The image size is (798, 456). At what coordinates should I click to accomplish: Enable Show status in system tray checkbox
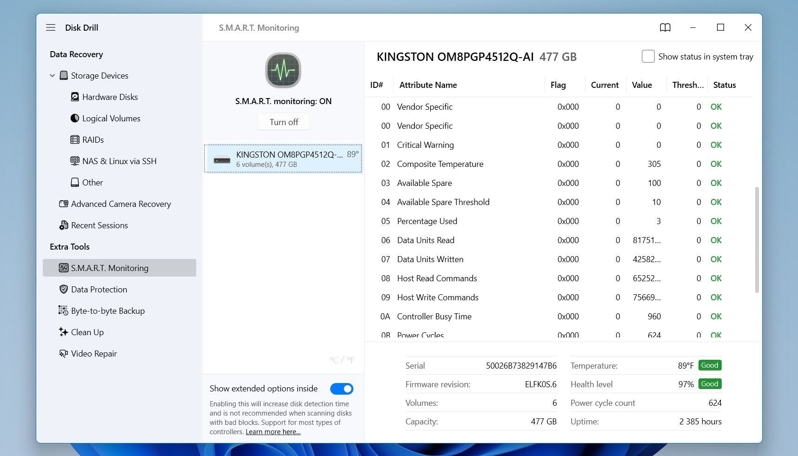(648, 57)
